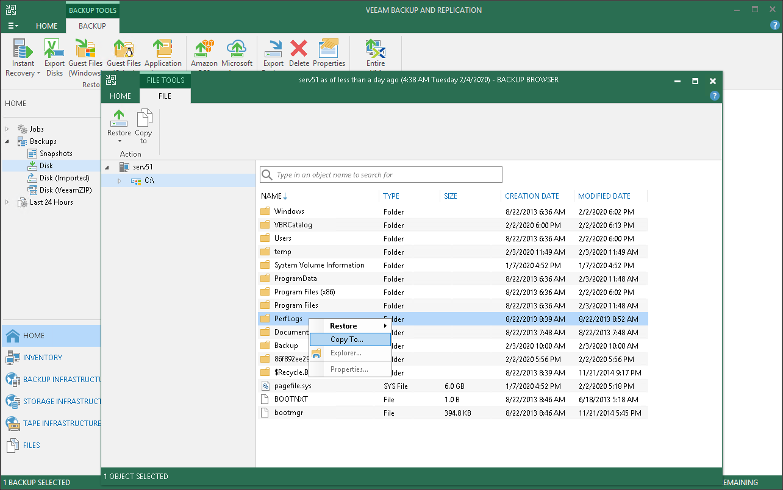The width and height of the screenshot is (783, 490).
Task: Click Guest Files (Windows) ribbon icon
Action: tap(85, 49)
